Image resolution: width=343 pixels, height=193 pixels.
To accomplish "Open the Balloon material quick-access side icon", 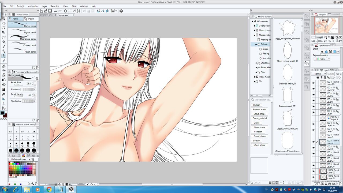I will click(307, 64).
